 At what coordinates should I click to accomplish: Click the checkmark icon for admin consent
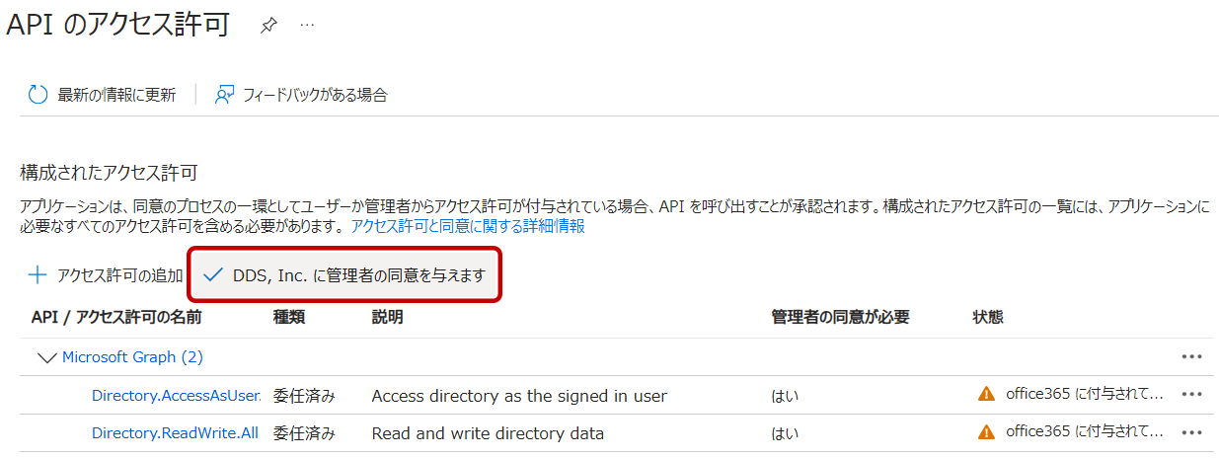click(212, 275)
